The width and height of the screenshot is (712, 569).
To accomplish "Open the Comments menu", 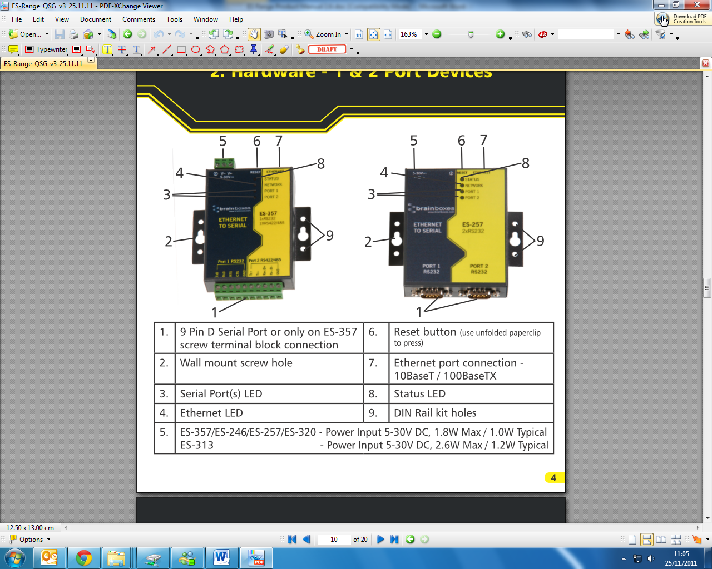I will (139, 19).
